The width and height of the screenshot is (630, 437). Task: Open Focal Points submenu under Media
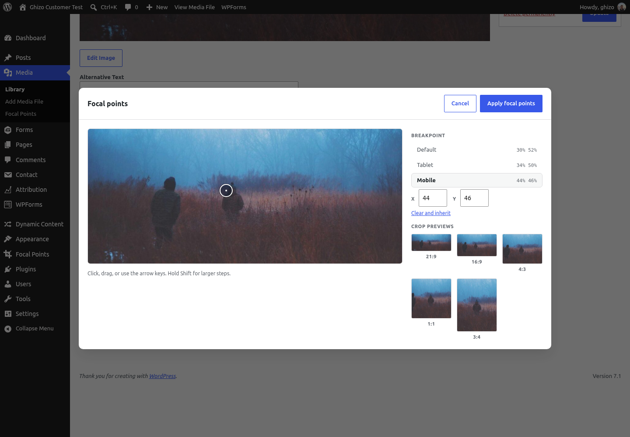pos(21,114)
